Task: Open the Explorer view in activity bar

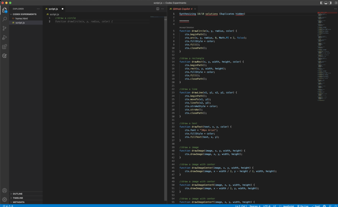Action: (x=4, y=10)
